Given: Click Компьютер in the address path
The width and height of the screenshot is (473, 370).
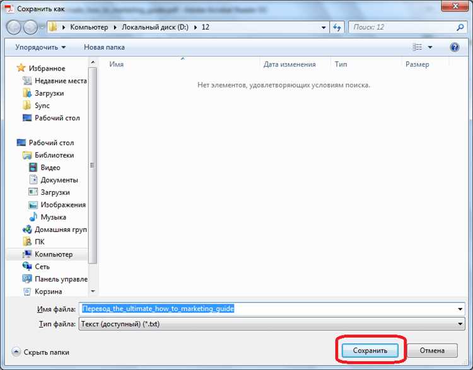Looking at the screenshot, I should click(x=89, y=27).
